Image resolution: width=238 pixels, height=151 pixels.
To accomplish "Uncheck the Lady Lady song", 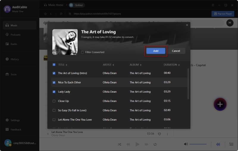I will coord(54,92).
